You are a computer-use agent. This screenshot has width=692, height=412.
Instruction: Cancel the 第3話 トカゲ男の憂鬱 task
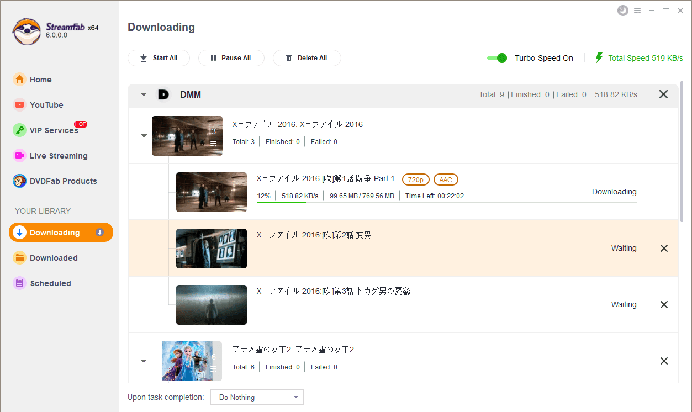pyautogui.click(x=664, y=305)
